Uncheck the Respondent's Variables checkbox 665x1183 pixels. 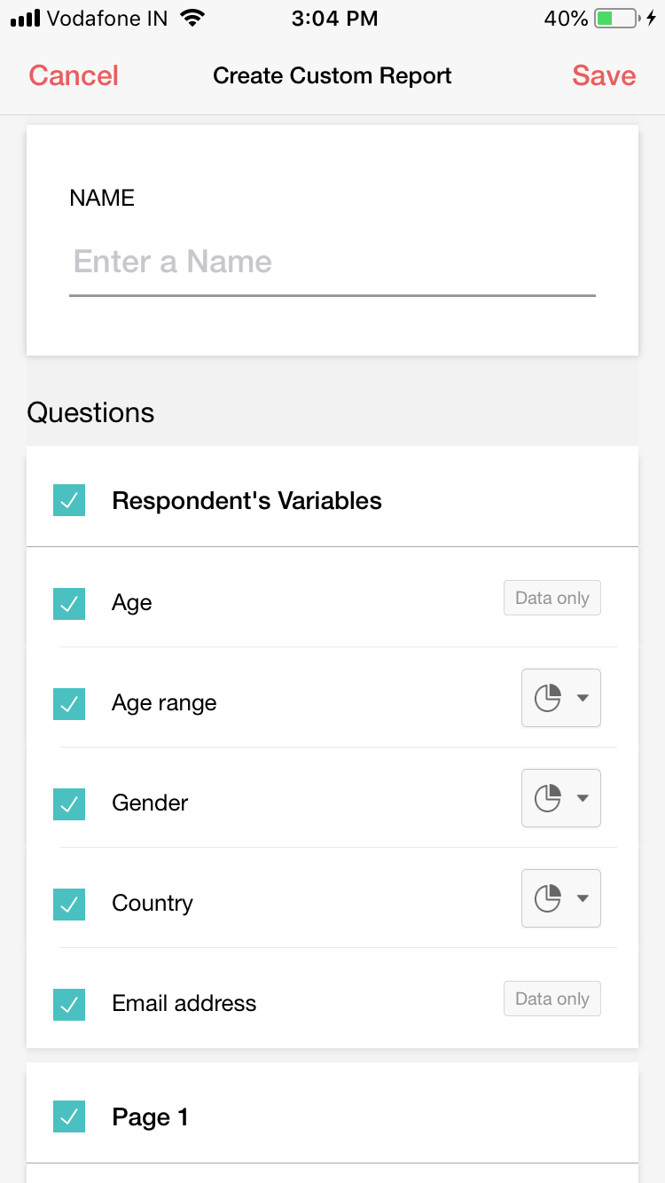coord(69,499)
